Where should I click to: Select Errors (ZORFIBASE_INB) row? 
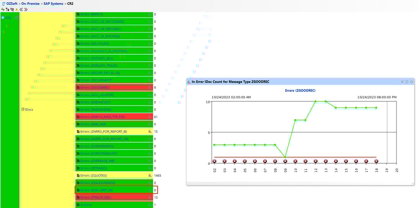(x=114, y=161)
